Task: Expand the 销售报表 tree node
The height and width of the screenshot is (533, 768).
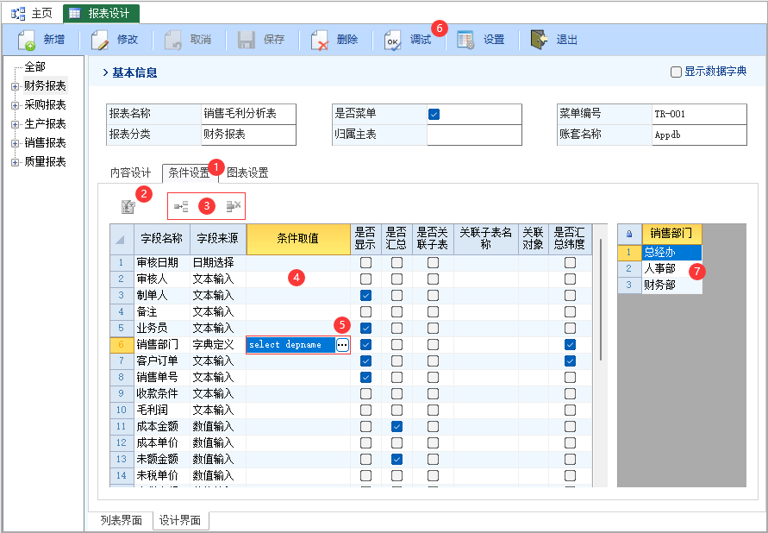Action: tap(16, 143)
